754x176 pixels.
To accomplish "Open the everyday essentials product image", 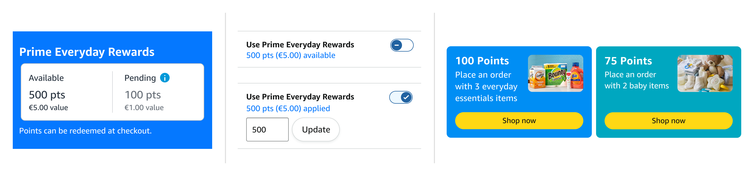I will coord(555,73).
